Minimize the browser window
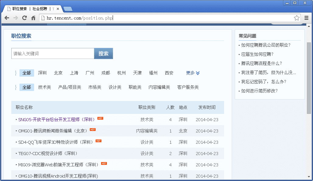The image size is (313, 181). point(287,3)
